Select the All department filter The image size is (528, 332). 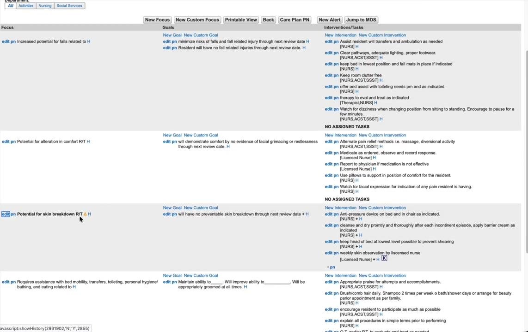[11, 6]
